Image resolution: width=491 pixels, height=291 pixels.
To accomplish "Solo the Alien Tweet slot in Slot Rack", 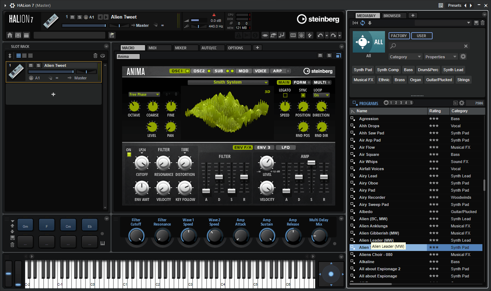I will click(38, 65).
